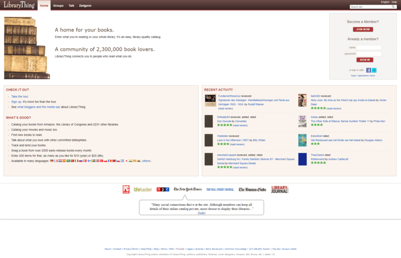The width and height of the screenshot is (401, 258).
Task: Click the Boston Globe logo
Action: (253, 189)
